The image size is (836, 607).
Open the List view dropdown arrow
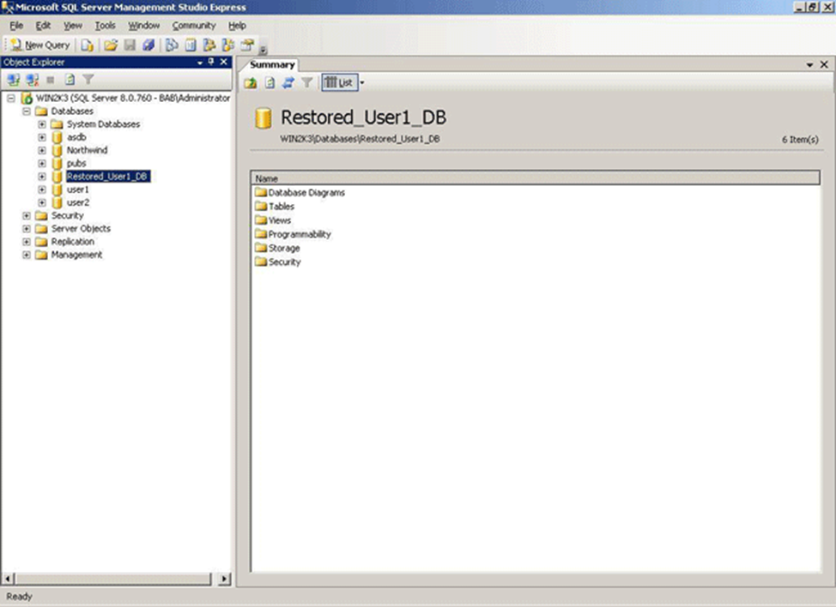click(x=362, y=82)
